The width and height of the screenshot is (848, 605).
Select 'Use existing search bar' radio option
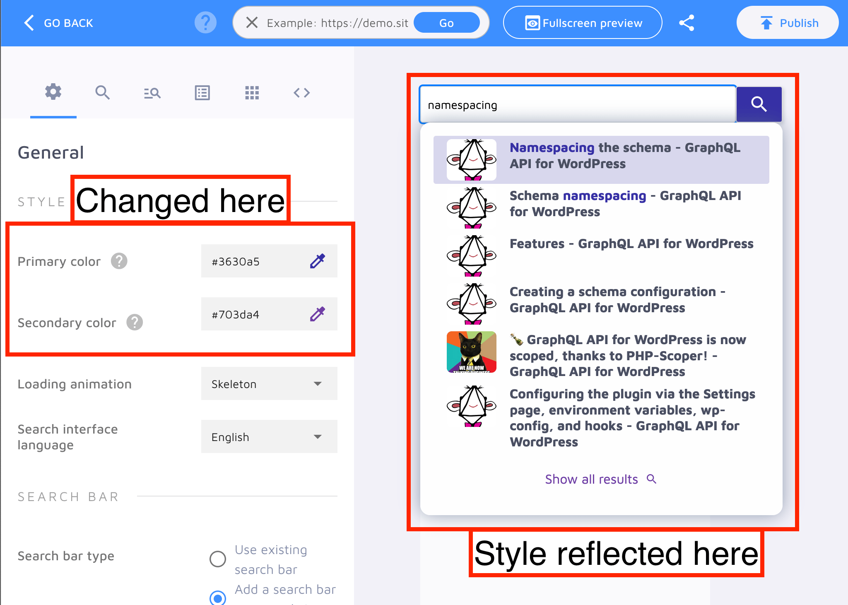[x=218, y=559]
